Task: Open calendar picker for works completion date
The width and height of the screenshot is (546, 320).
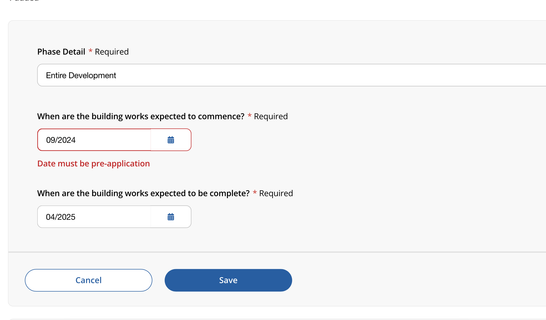Action: pos(171,217)
